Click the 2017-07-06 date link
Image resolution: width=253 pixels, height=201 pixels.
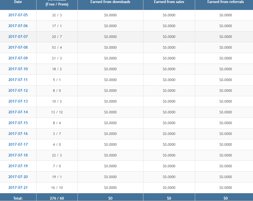tap(18, 26)
